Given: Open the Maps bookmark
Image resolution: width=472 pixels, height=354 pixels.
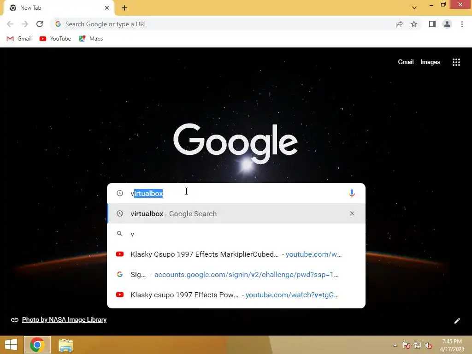Looking at the screenshot, I should 91,39.
